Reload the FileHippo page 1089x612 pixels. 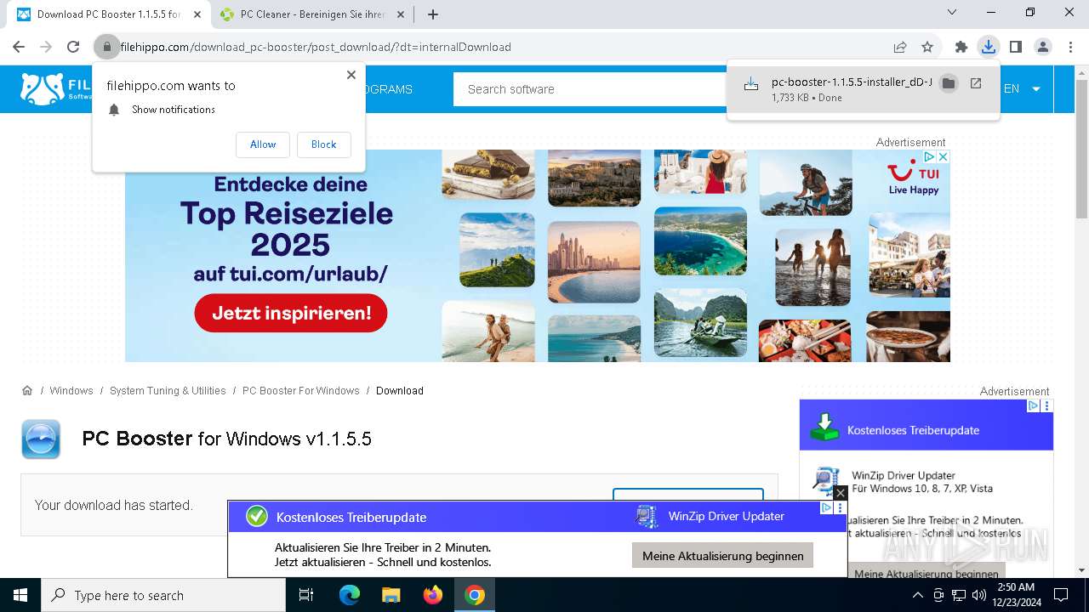(73, 47)
